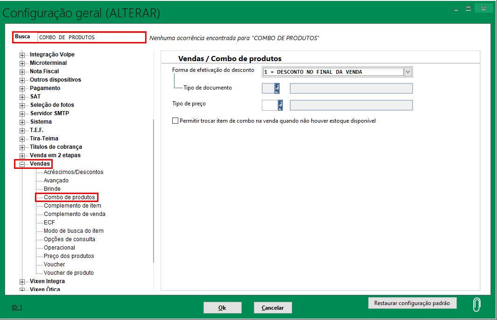Click Restaurar configuração padrão button

[x=412, y=303]
